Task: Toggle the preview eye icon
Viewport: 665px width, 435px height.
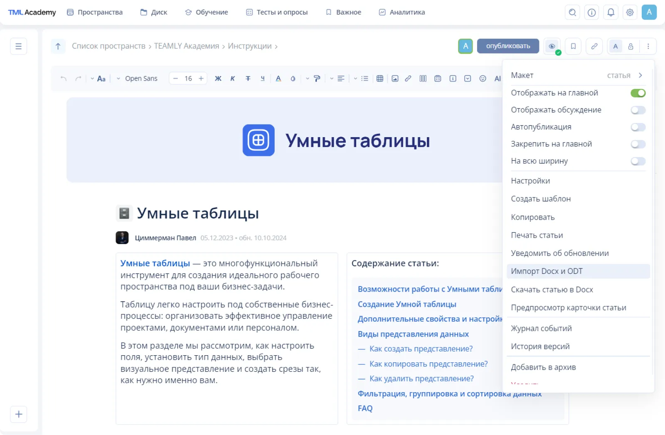Action: pos(552,46)
